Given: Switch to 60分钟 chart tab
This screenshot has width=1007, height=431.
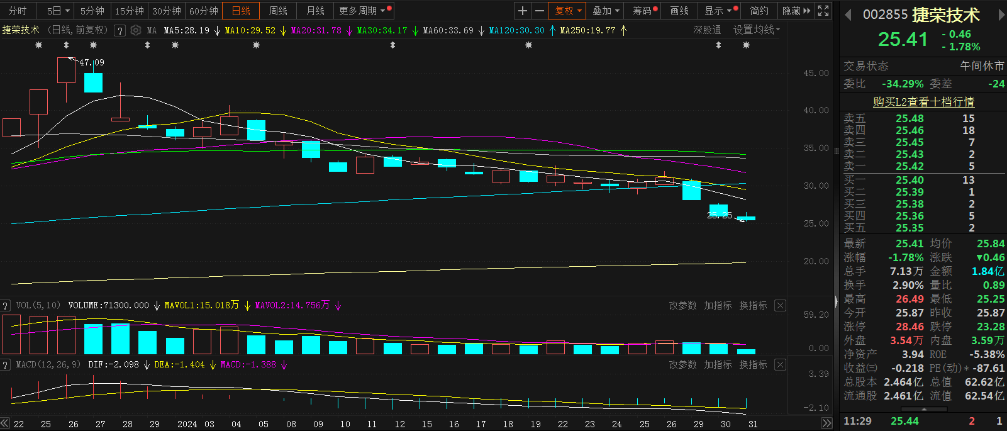Looking at the screenshot, I should tap(203, 11).
